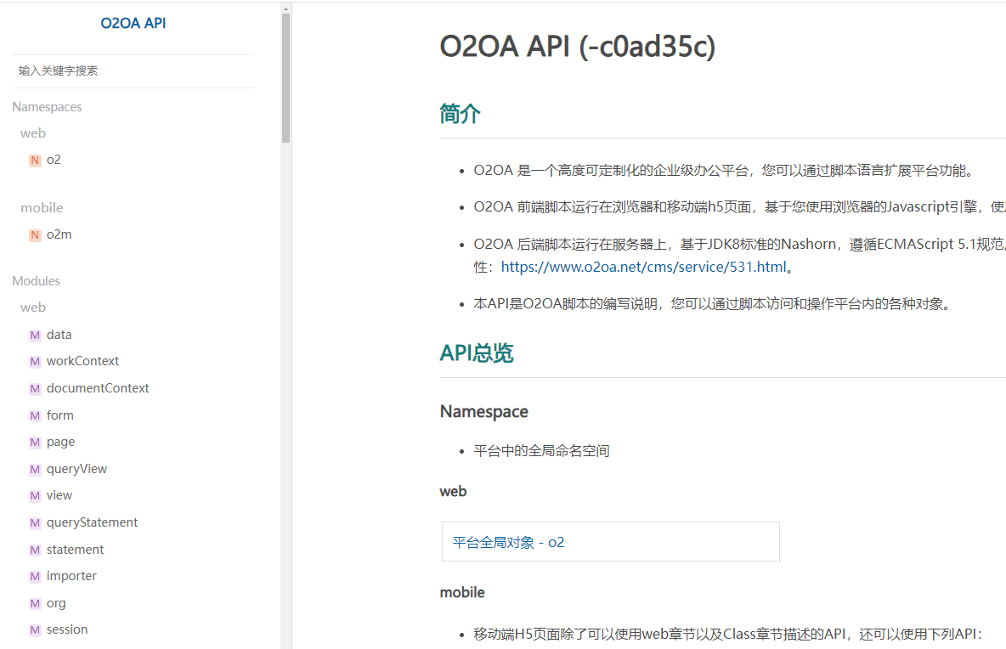Click the page title O2OA API (-c0ad35c)

(578, 46)
